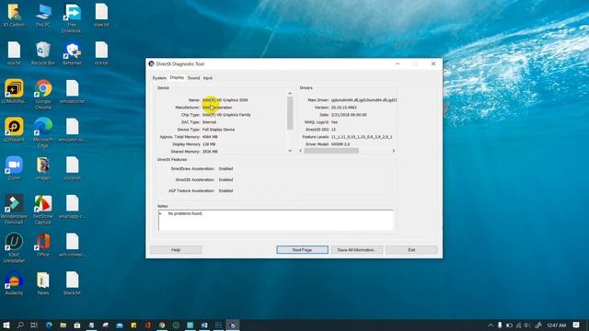Click the Next Page button
Image resolution: width=589 pixels, height=331 pixels.
pyautogui.click(x=302, y=250)
